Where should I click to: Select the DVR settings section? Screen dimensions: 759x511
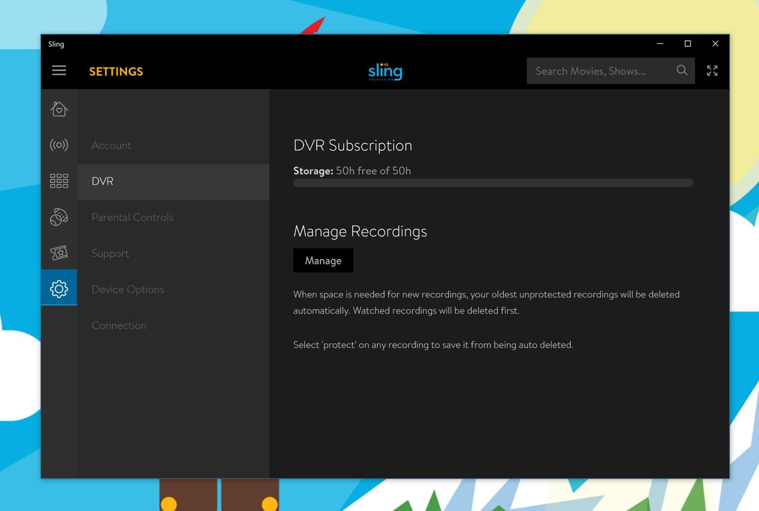(173, 181)
